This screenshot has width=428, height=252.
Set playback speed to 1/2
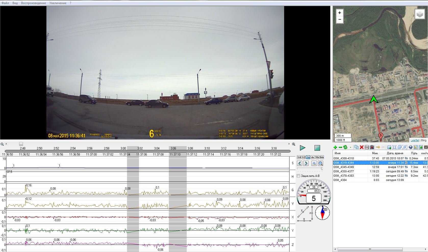[304, 157]
